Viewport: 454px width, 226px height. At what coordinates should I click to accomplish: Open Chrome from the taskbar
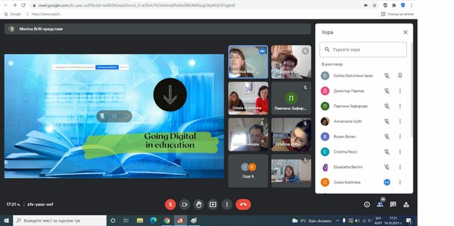click(167, 221)
